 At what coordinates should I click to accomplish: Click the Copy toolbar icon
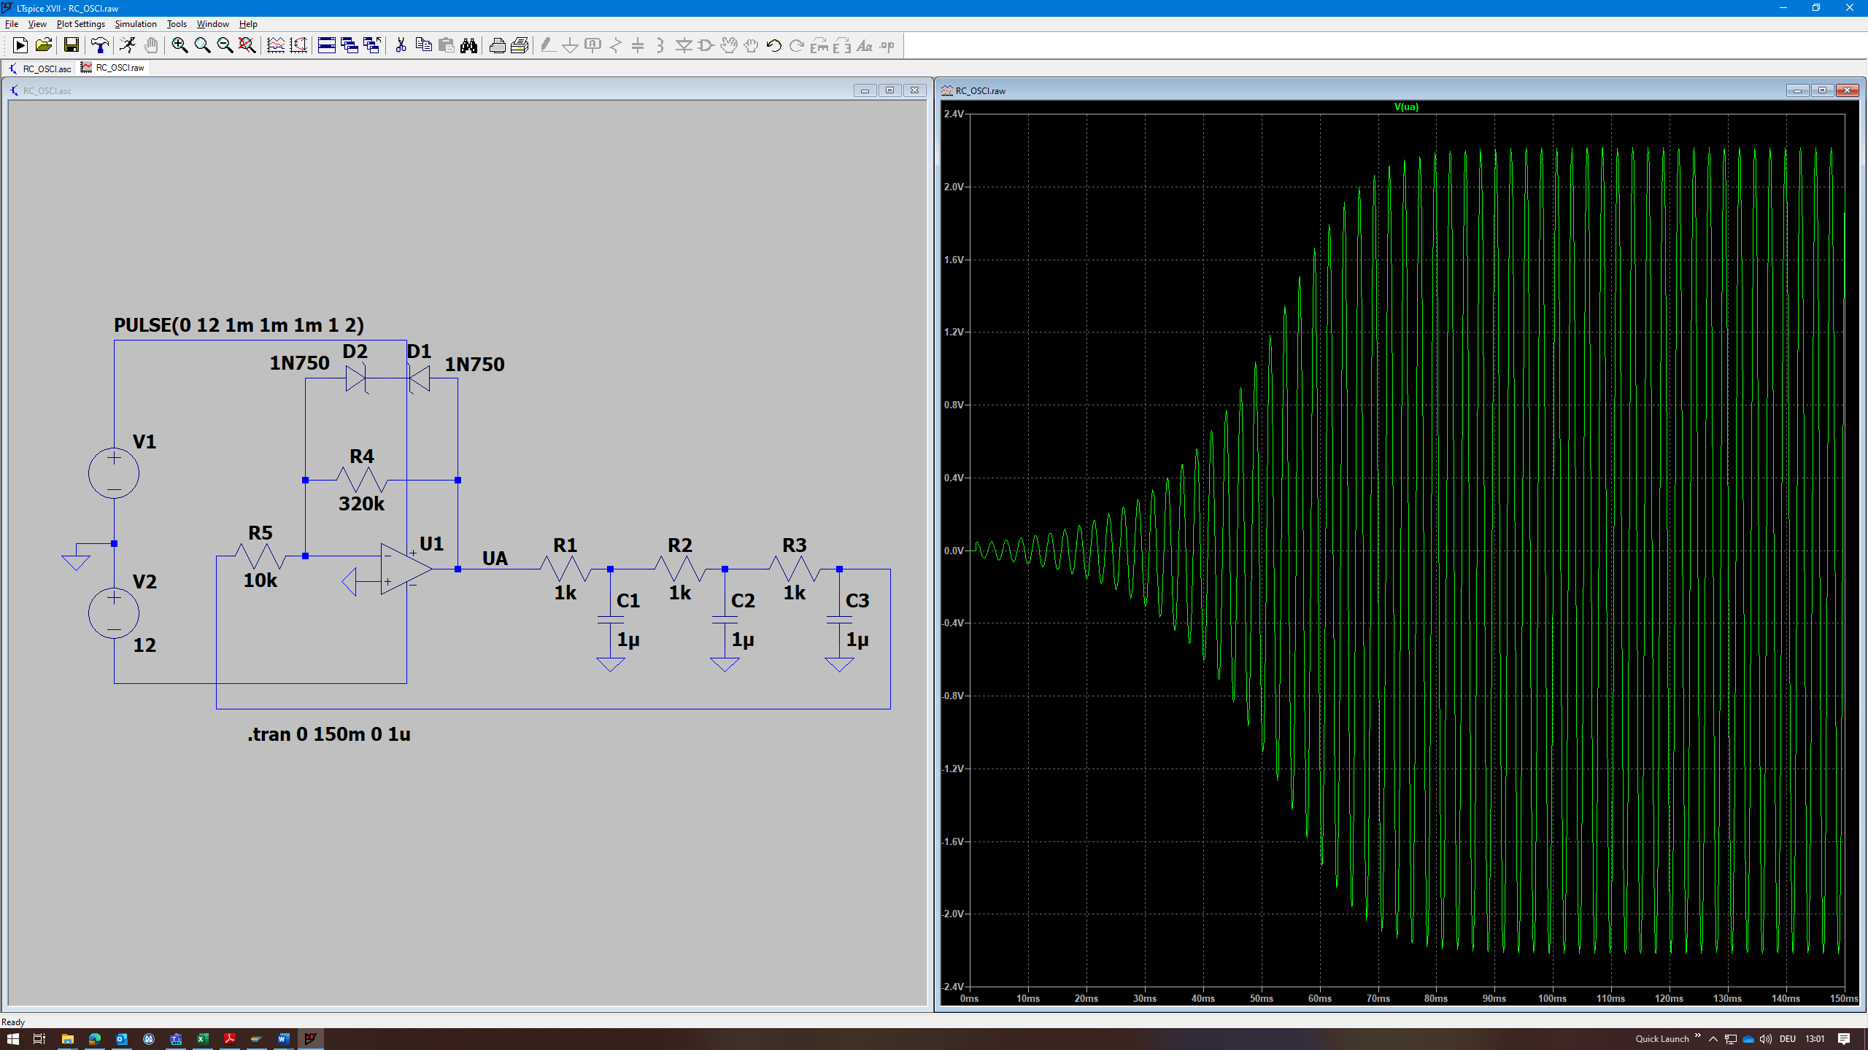click(x=423, y=45)
